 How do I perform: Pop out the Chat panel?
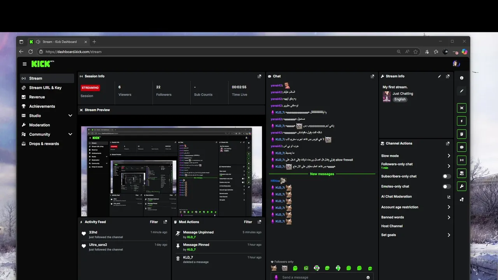coord(372,77)
